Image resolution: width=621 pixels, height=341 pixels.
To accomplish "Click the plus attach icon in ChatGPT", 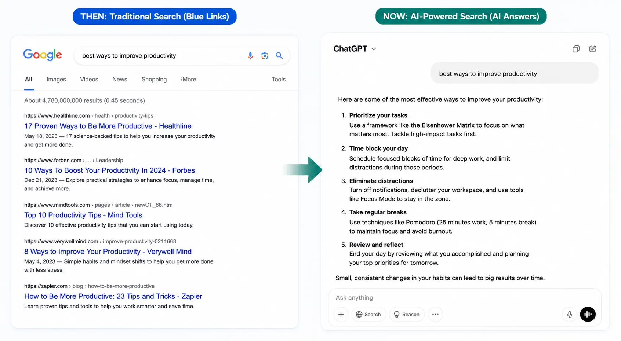I will coord(341,314).
